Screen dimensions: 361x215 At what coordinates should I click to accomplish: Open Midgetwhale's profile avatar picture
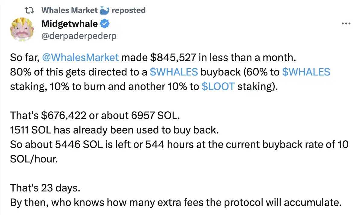click(x=22, y=30)
